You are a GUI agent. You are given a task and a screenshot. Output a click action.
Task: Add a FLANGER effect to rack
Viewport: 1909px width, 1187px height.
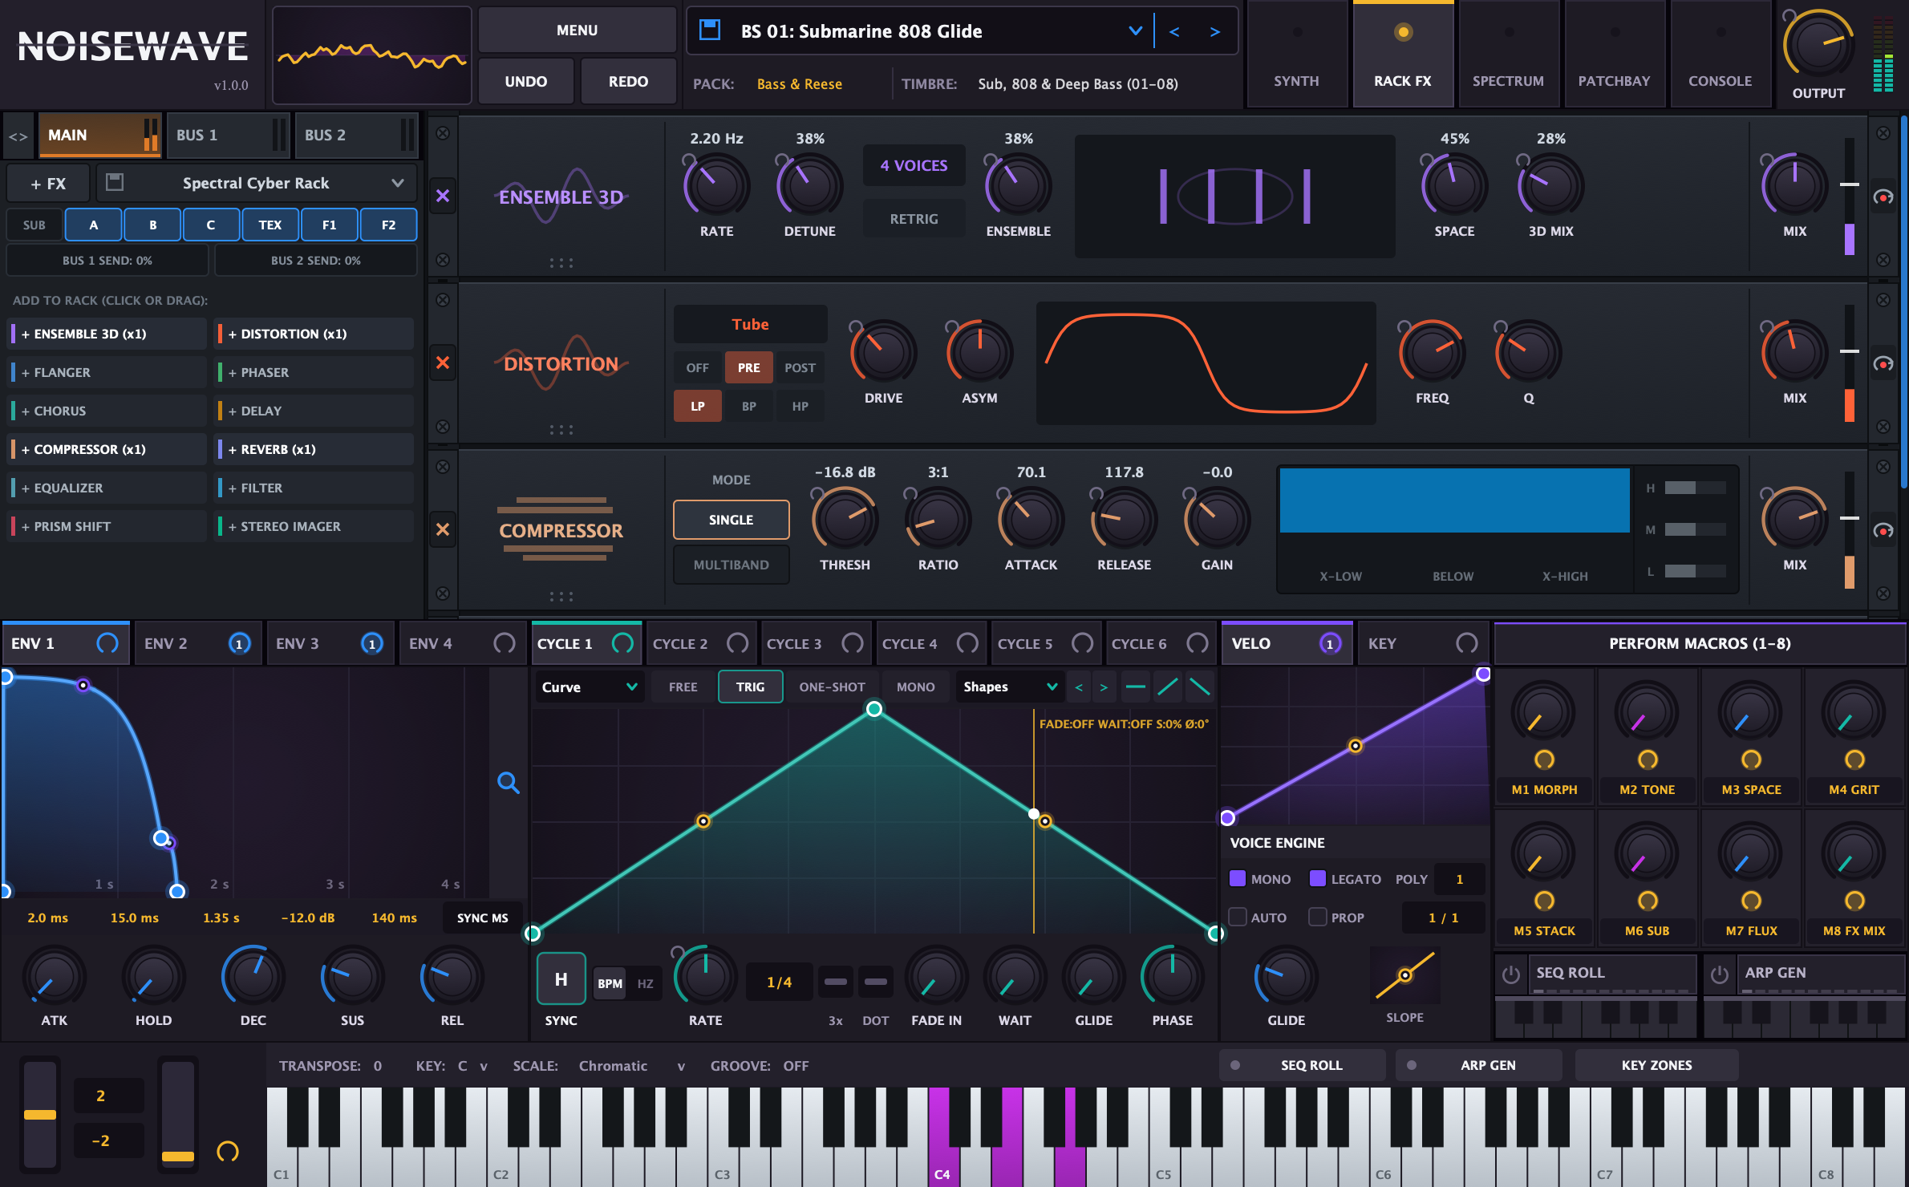(107, 372)
